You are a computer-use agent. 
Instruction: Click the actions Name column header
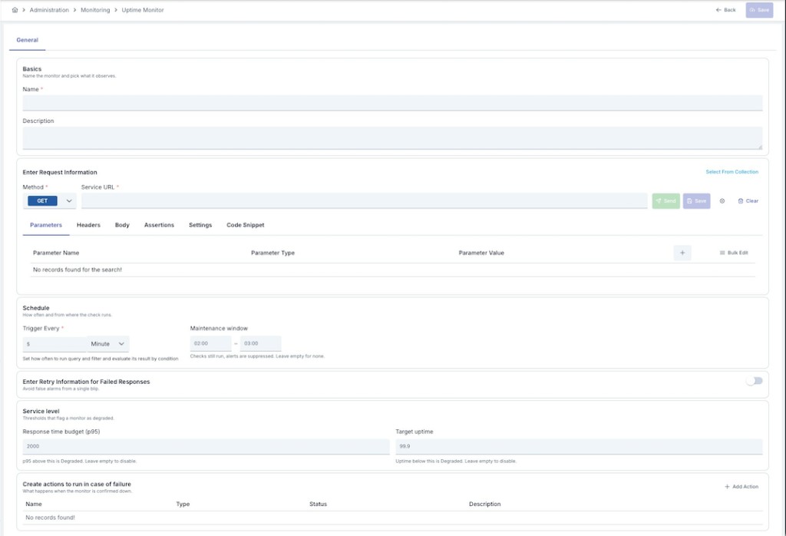34,505
